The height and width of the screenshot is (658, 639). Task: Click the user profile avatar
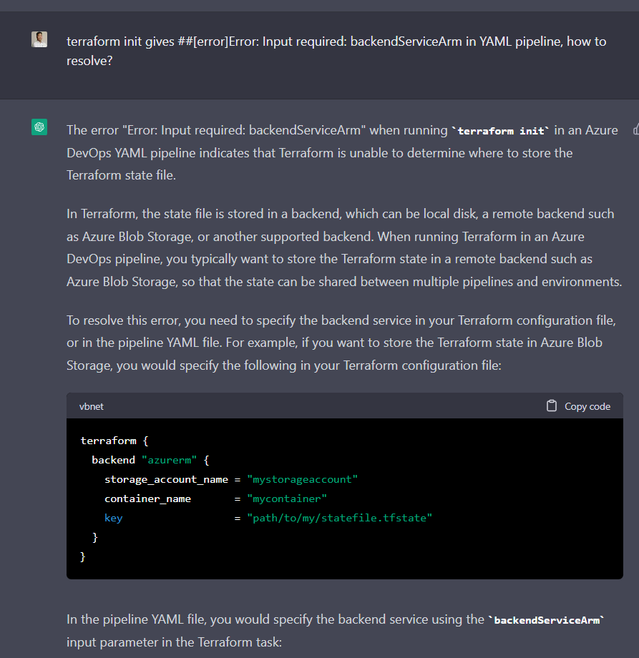[x=39, y=39]
